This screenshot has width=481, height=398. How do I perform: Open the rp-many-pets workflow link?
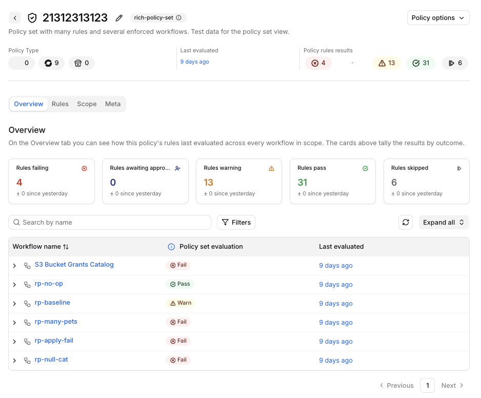pyautogui.click(x=56, y=322)
